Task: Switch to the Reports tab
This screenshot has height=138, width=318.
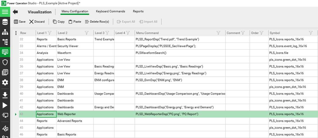Action: coord(138,11)
